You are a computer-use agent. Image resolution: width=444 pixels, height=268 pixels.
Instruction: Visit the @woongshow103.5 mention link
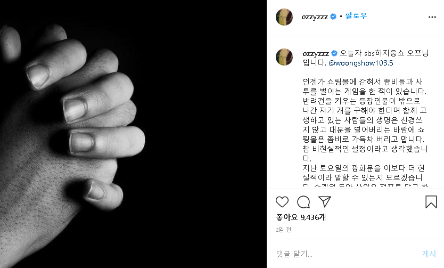pyautogui.click(x=361, y=63)
